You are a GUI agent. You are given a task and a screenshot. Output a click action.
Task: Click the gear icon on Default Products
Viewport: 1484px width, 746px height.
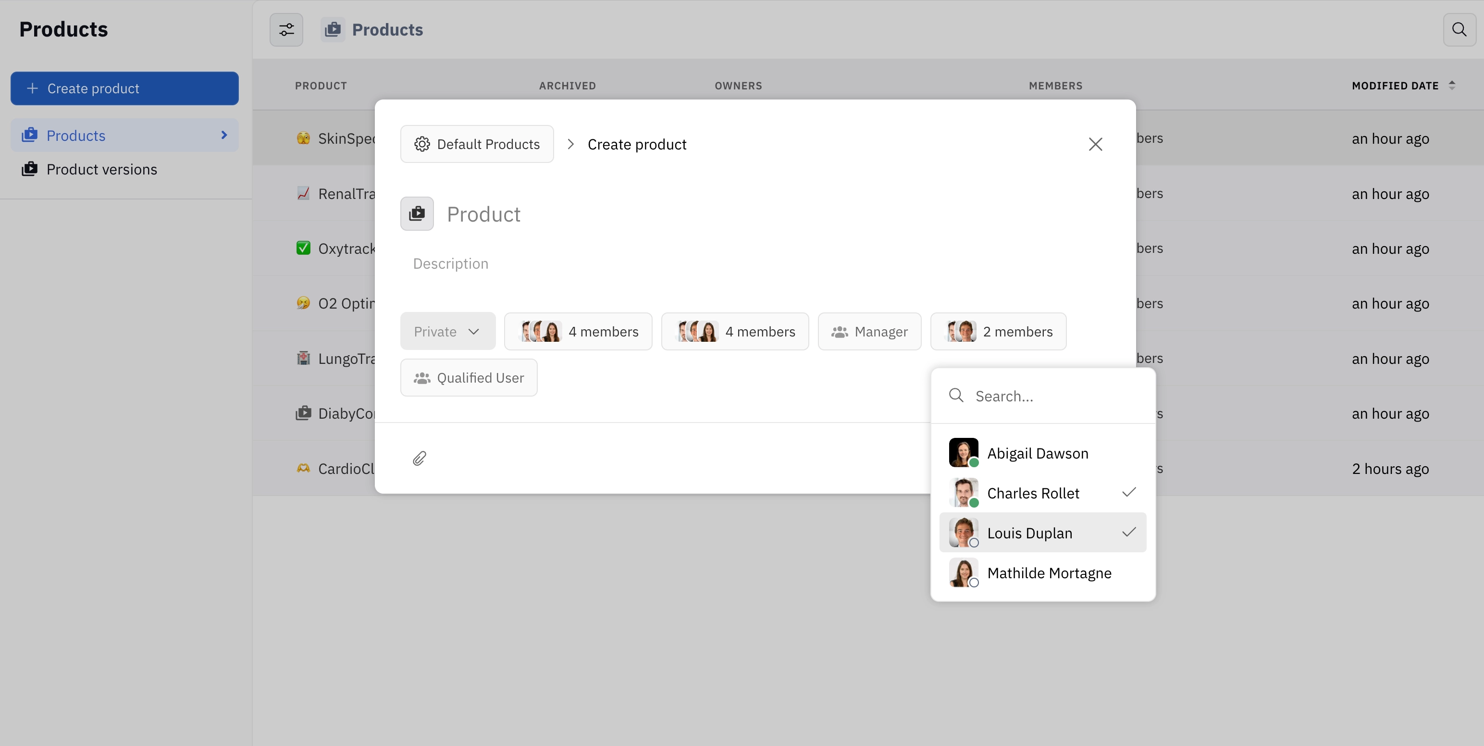421,144
